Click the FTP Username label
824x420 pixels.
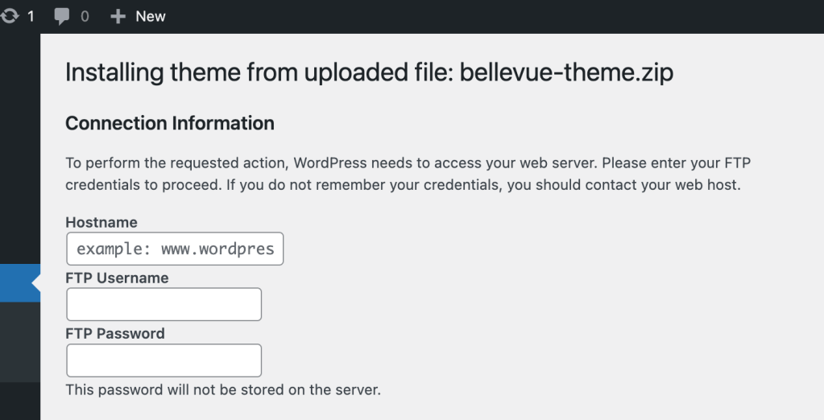(x=117, y=278)
